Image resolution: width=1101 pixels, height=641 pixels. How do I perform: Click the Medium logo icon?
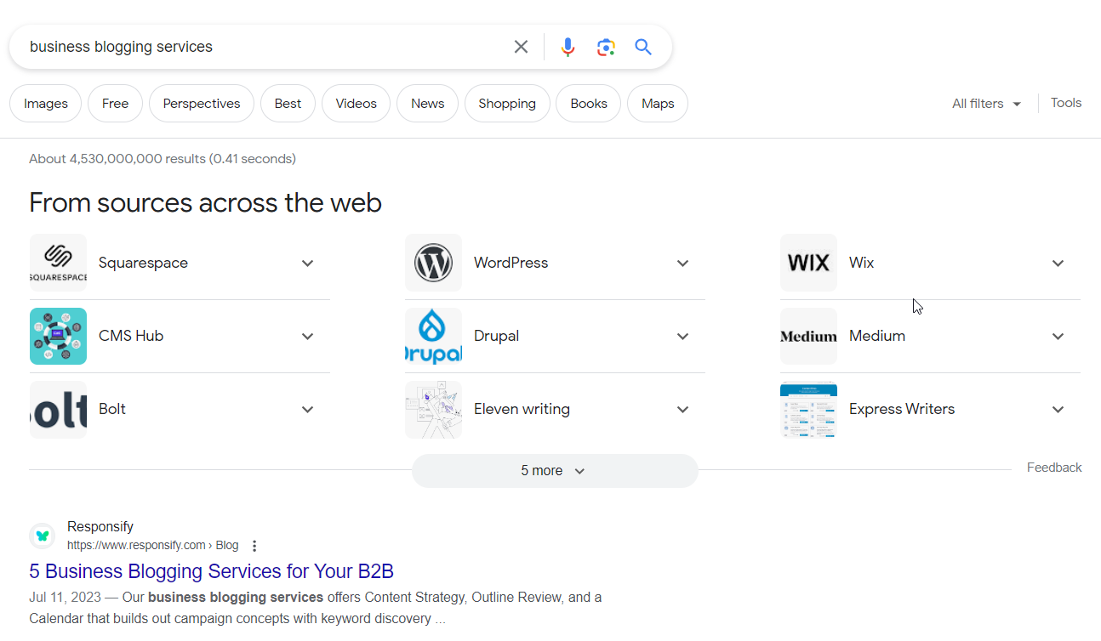(x=808, y=336)
